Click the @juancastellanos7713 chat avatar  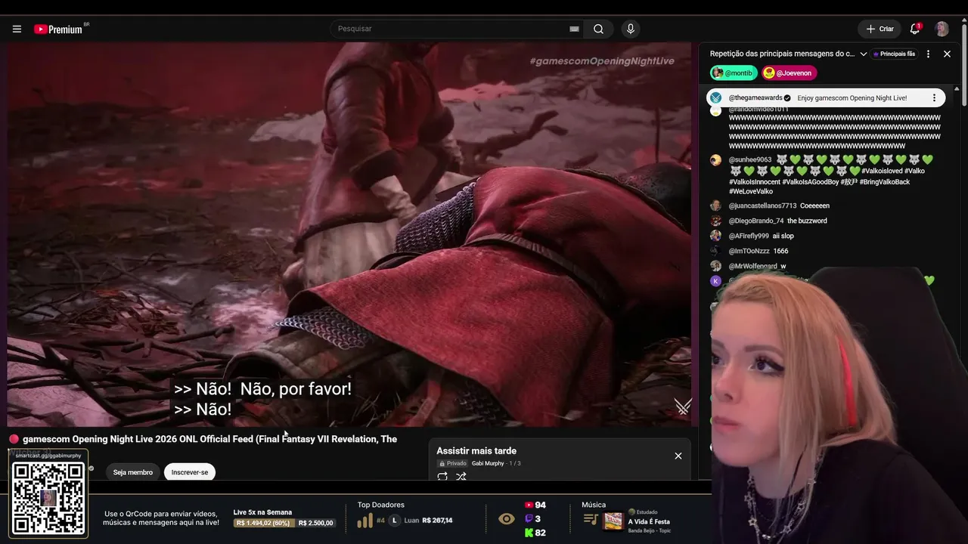pyautogui.click(x=715, y=206)
